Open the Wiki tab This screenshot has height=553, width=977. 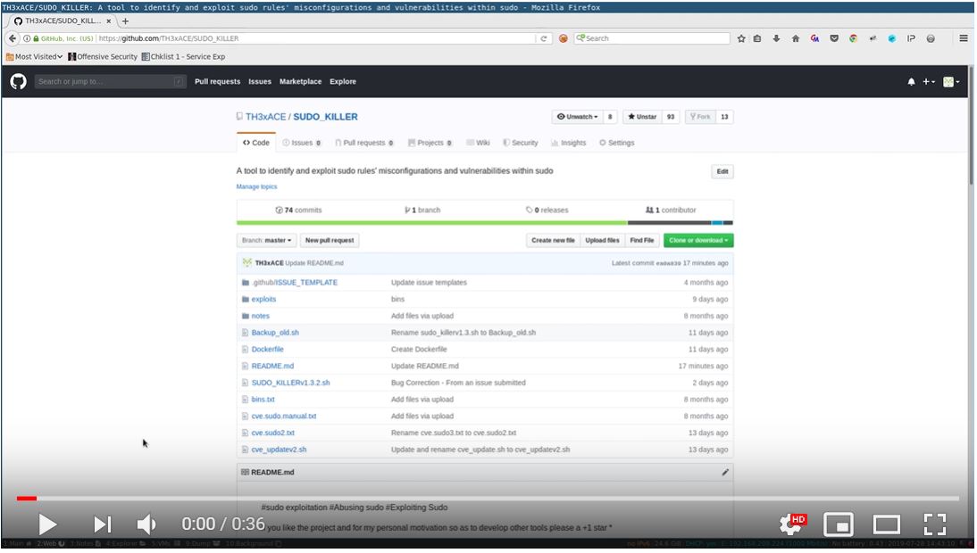click(x=478, y=143)
